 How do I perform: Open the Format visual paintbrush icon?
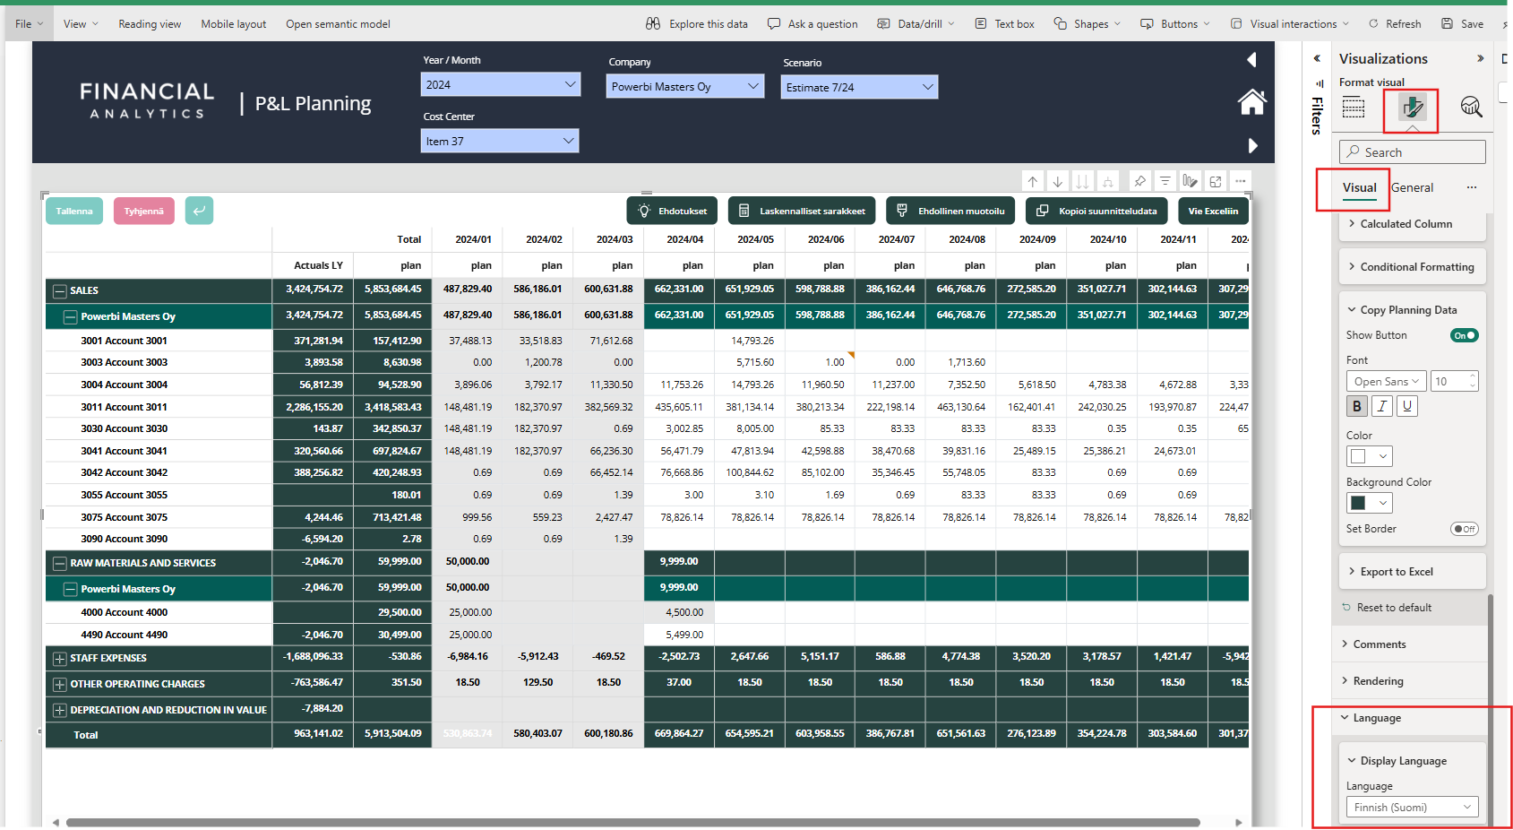point(1413,108)
